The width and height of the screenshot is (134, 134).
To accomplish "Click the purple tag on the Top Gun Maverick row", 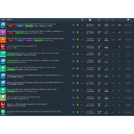I will tap(29, 41).
